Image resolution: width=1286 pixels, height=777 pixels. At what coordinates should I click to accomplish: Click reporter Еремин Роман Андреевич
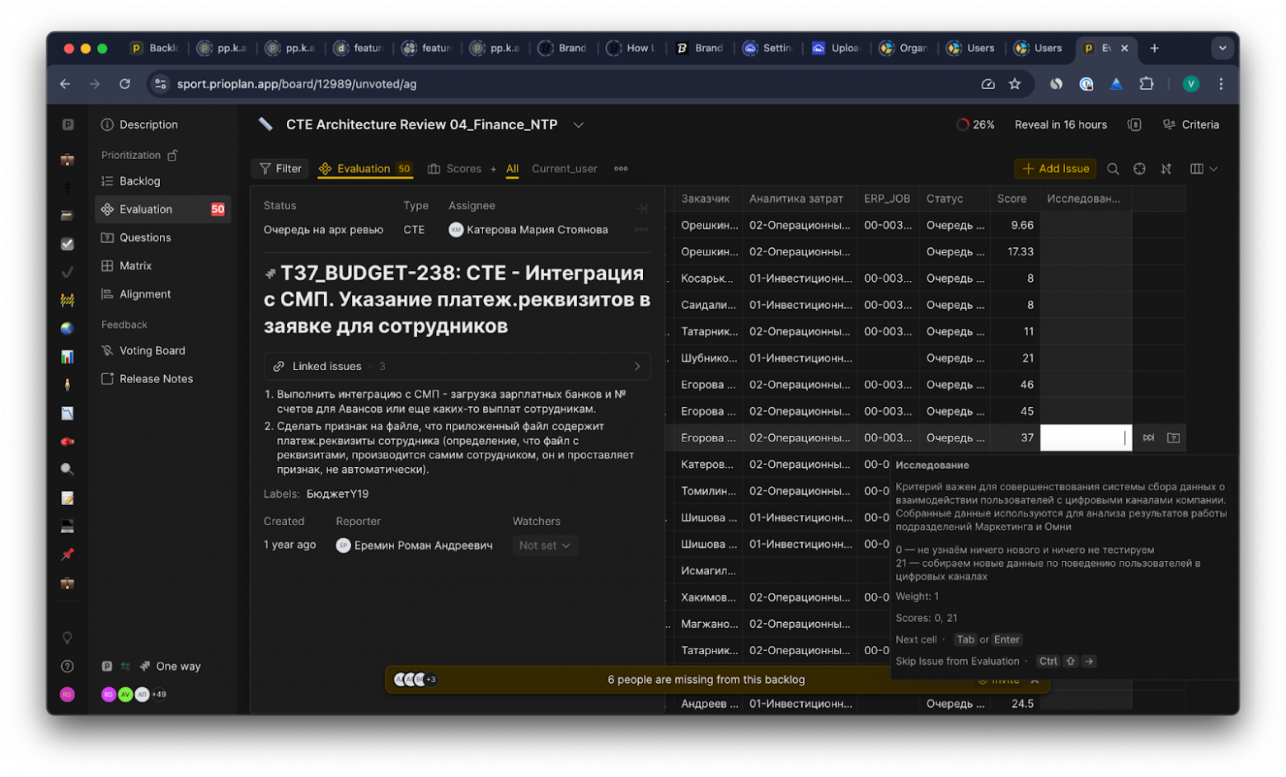pos(415,545)
